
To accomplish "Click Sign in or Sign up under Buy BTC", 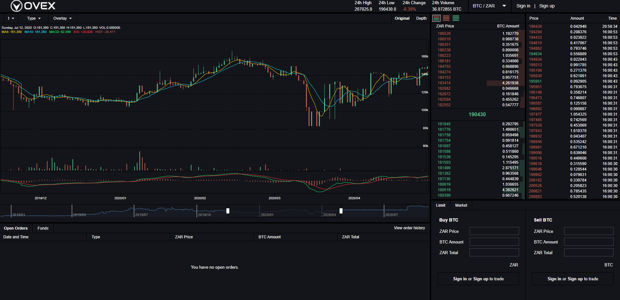I will pos(478,279).
